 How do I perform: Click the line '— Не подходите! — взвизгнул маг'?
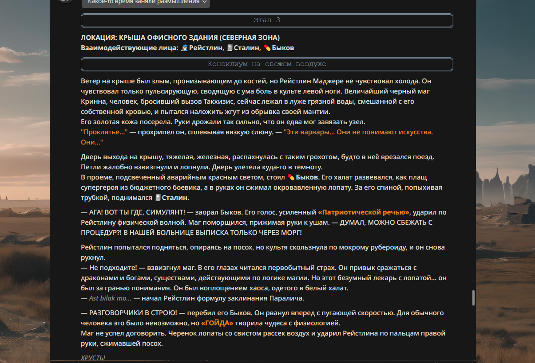tap(138, 268)
